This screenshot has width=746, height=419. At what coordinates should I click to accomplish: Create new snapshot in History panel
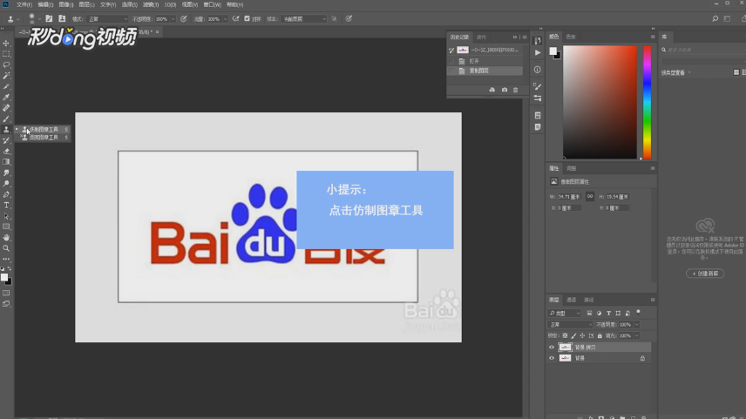pos(505,90)
